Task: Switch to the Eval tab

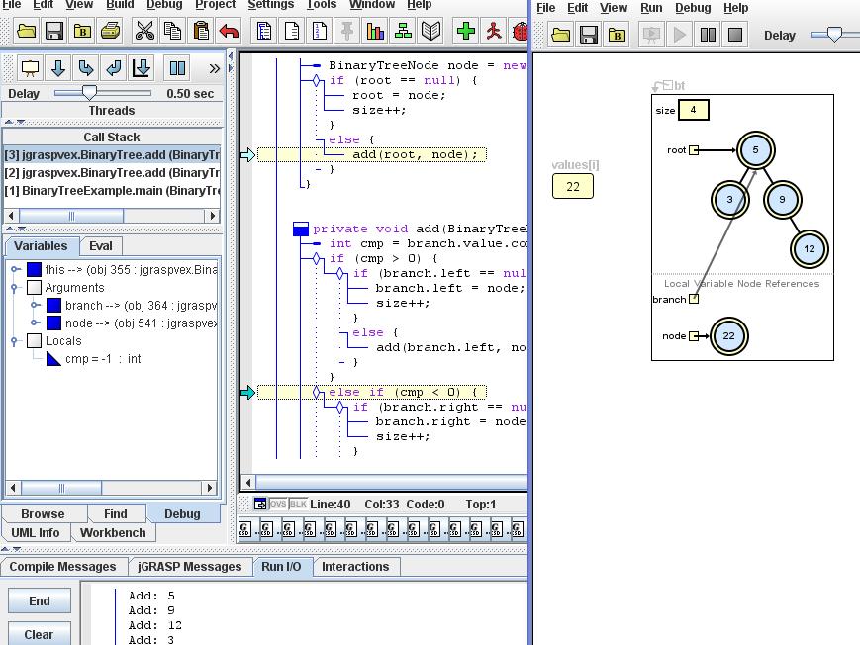Action: pyautogui.click(x=101, y=246)
